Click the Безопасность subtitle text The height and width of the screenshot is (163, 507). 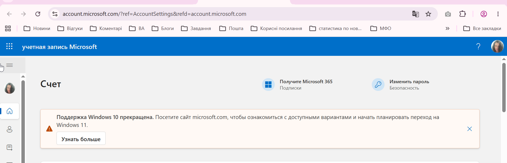(404, 88)
